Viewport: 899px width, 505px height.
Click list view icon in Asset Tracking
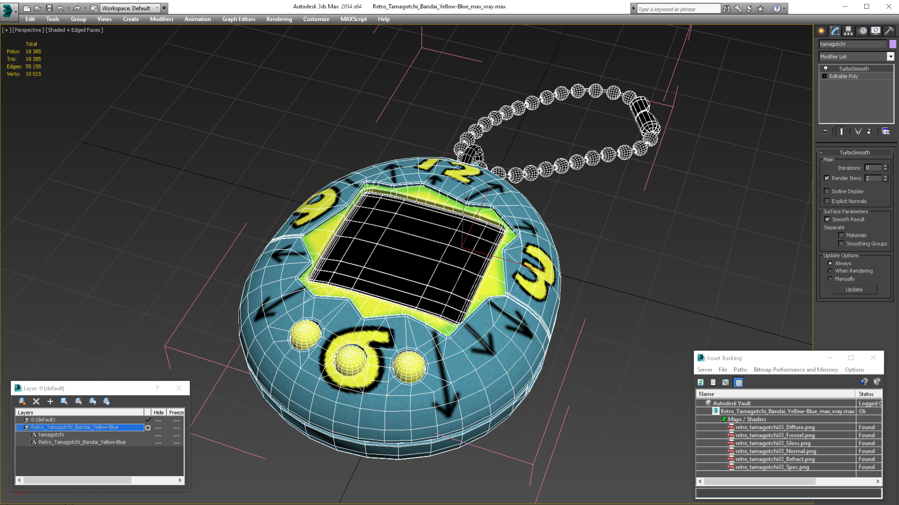713,382
